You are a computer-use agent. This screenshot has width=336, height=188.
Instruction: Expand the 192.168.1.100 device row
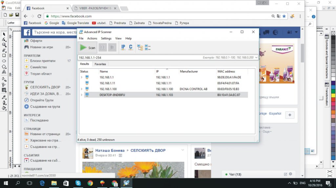[x=82, y=89]
